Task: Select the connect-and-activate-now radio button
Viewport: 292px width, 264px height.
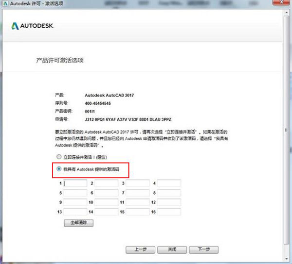Action: click(59, 157)
